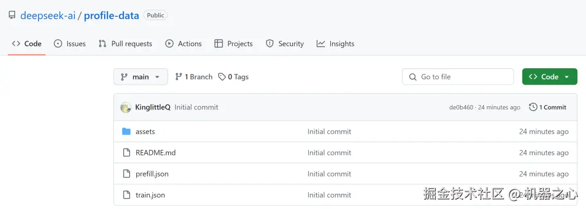Click KinglittleQ's avatar image
Image resolution: width=586 pixels, height=209 pixels.
click(x=125, y=108)
